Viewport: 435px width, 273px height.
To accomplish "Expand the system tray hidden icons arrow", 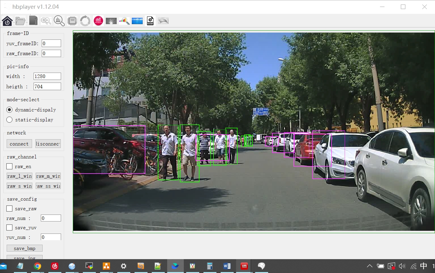I will click(369, 266).
